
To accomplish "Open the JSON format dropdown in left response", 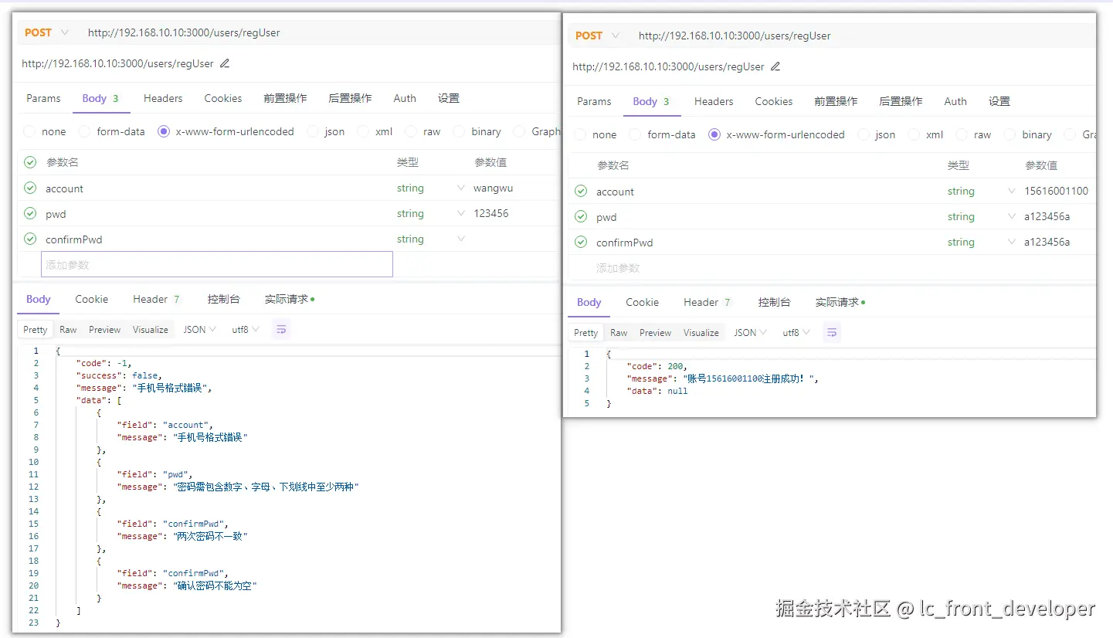I will (199, 329).
